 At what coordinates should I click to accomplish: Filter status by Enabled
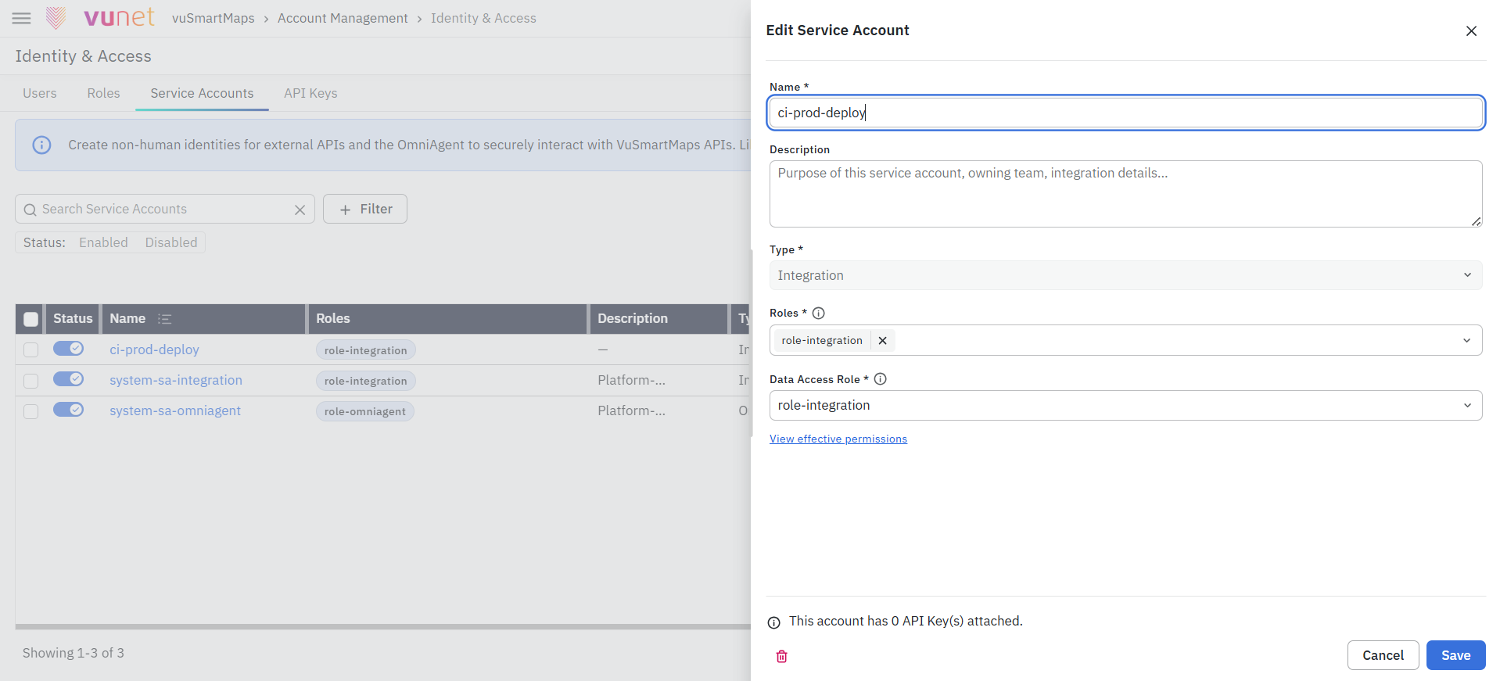coord(103,242)
